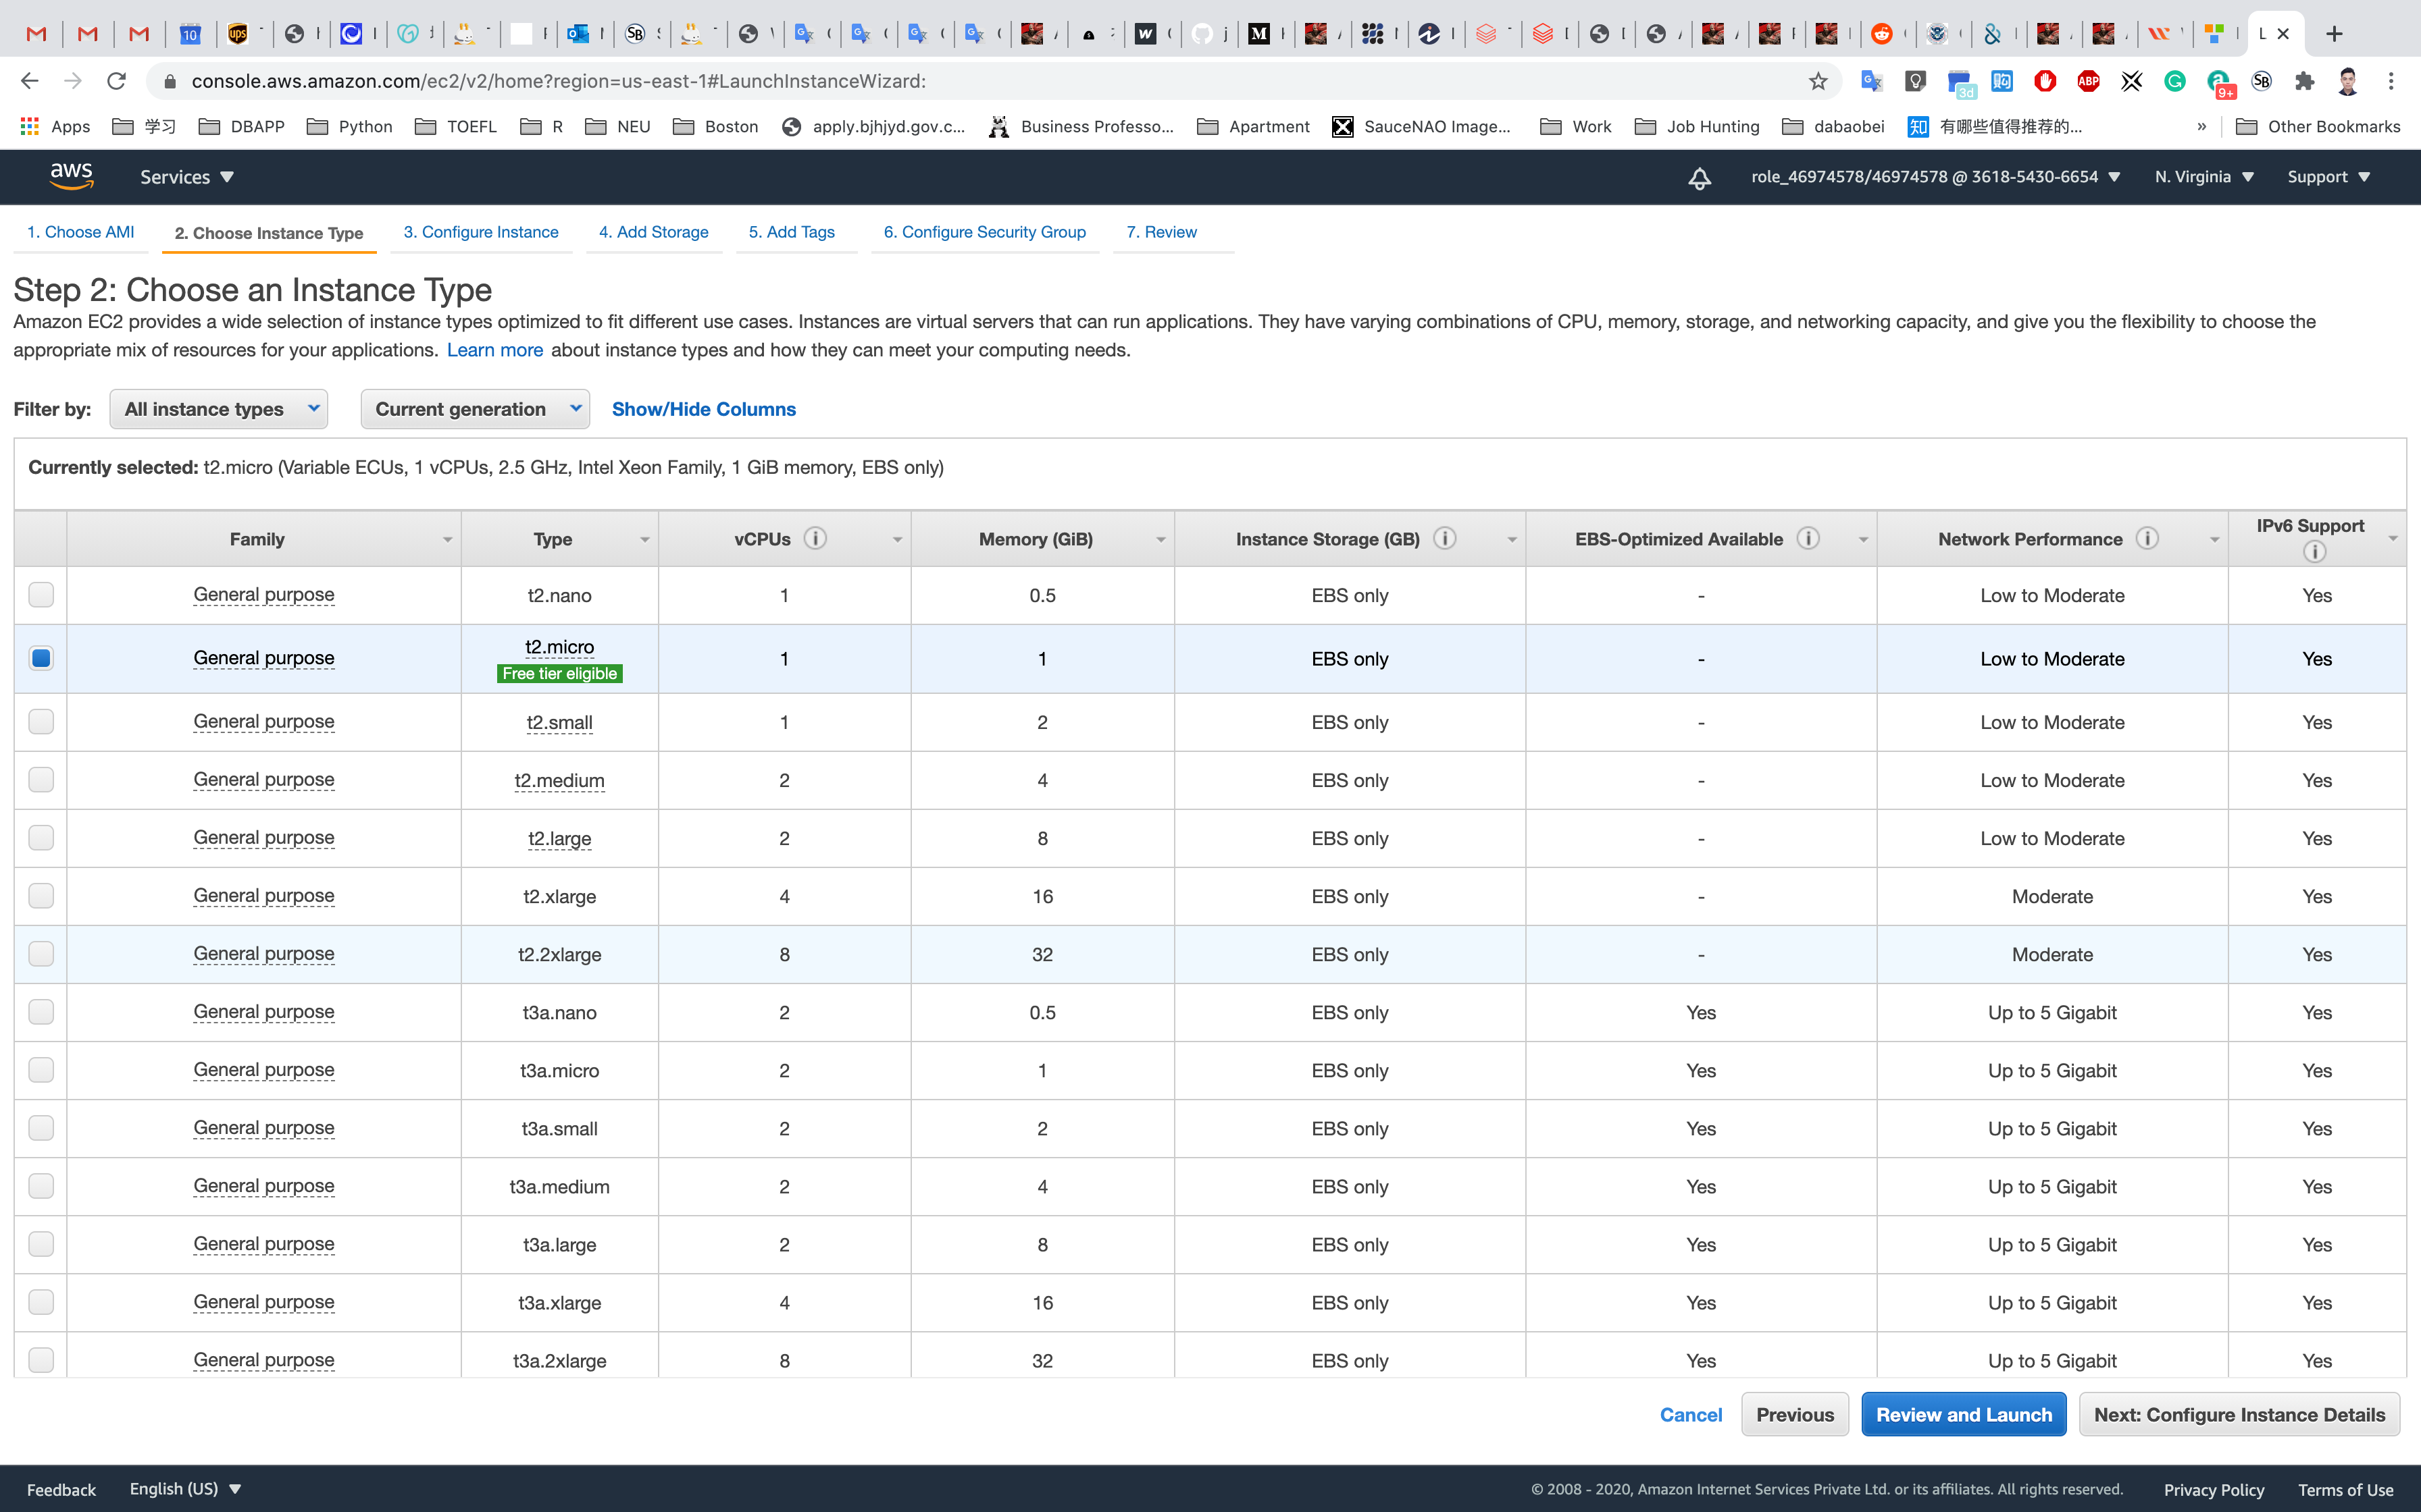Check the t2.medium row checkbox
Image resolution: width=2421 pixels, height=1512 pixels.
[x=41, y=780]
